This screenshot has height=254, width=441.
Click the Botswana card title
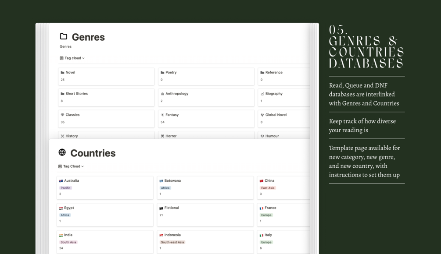(172, 181)
